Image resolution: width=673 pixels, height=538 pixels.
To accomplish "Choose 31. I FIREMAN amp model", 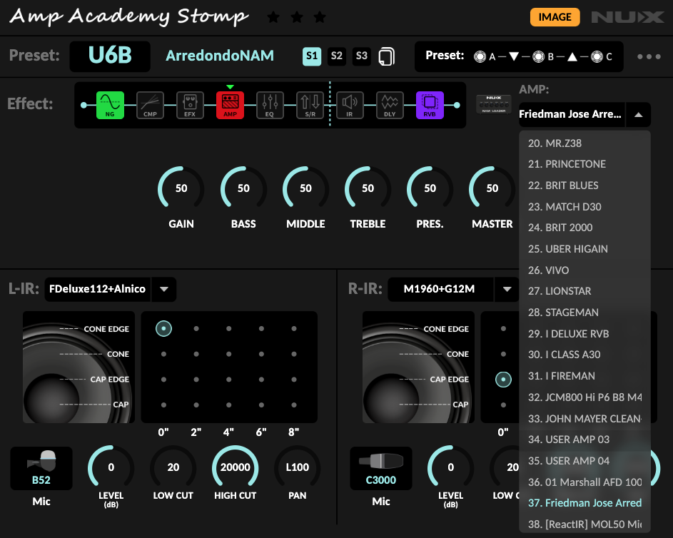I will coord(585,376).
